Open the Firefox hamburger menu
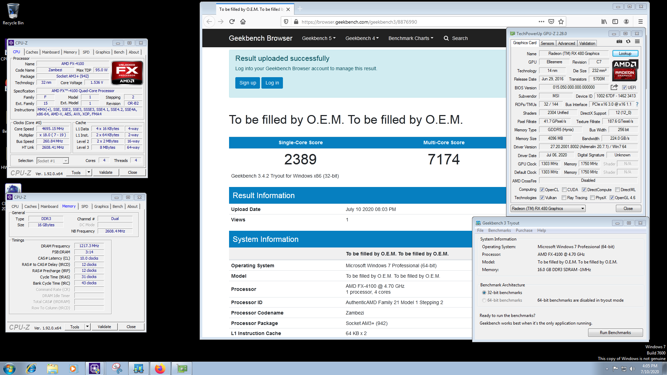 coord(640,22)
